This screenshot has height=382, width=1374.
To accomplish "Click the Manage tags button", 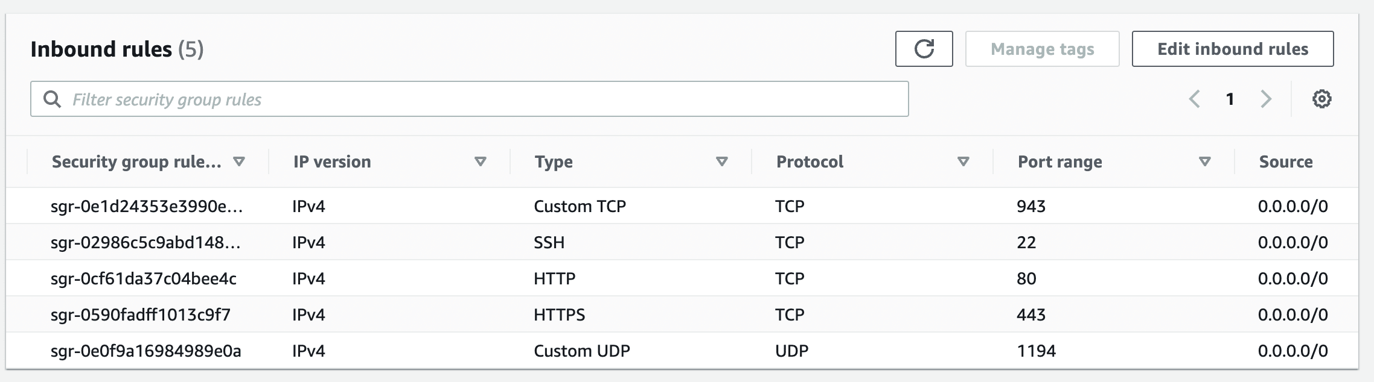I will [x=1042, y=49].
